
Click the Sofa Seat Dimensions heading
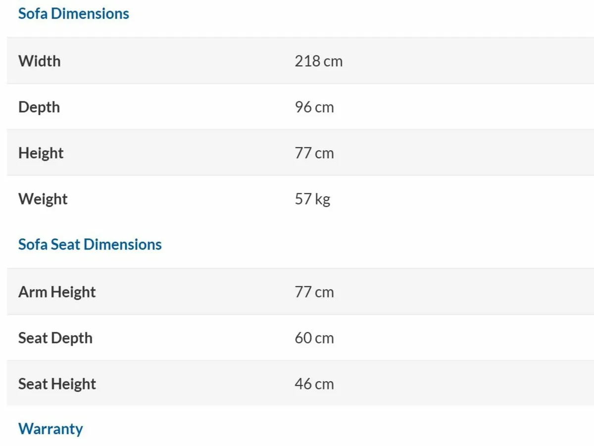coord(90,244)
